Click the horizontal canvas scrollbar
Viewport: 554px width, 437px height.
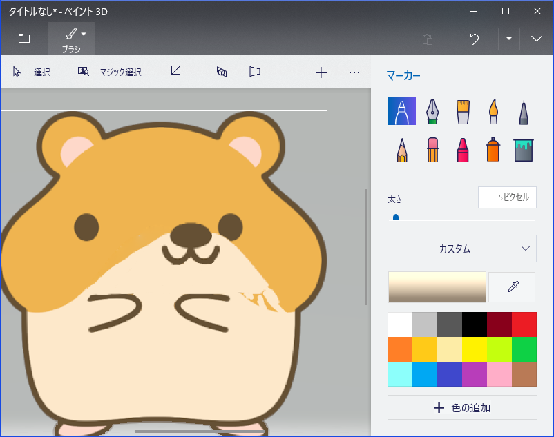pyautogui.click(x=200, y=431)
